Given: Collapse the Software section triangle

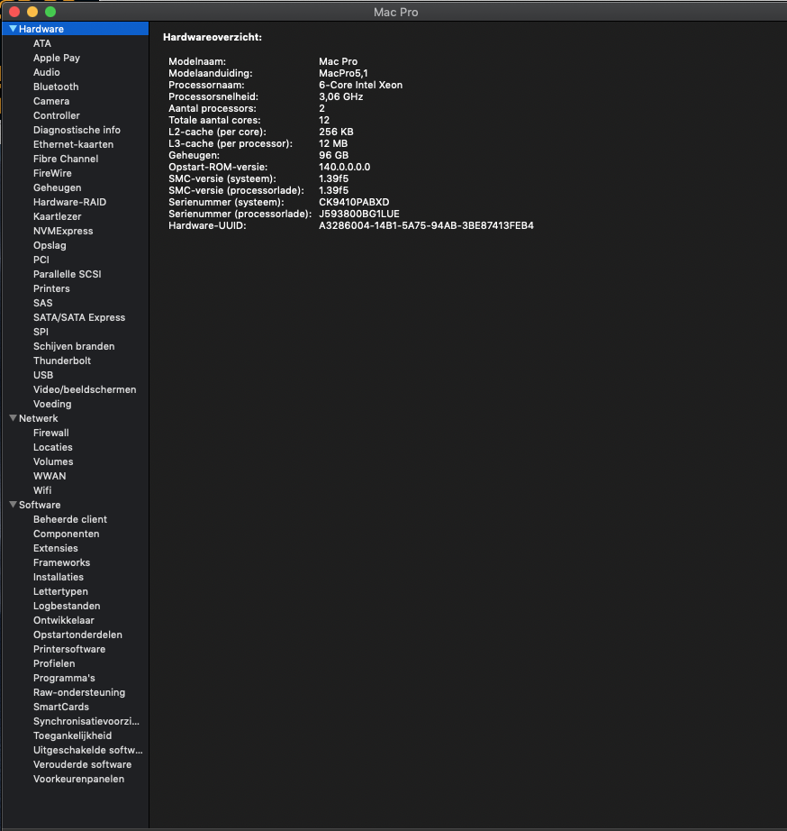Looking at the screenshot, I should (x=14, y=505).
